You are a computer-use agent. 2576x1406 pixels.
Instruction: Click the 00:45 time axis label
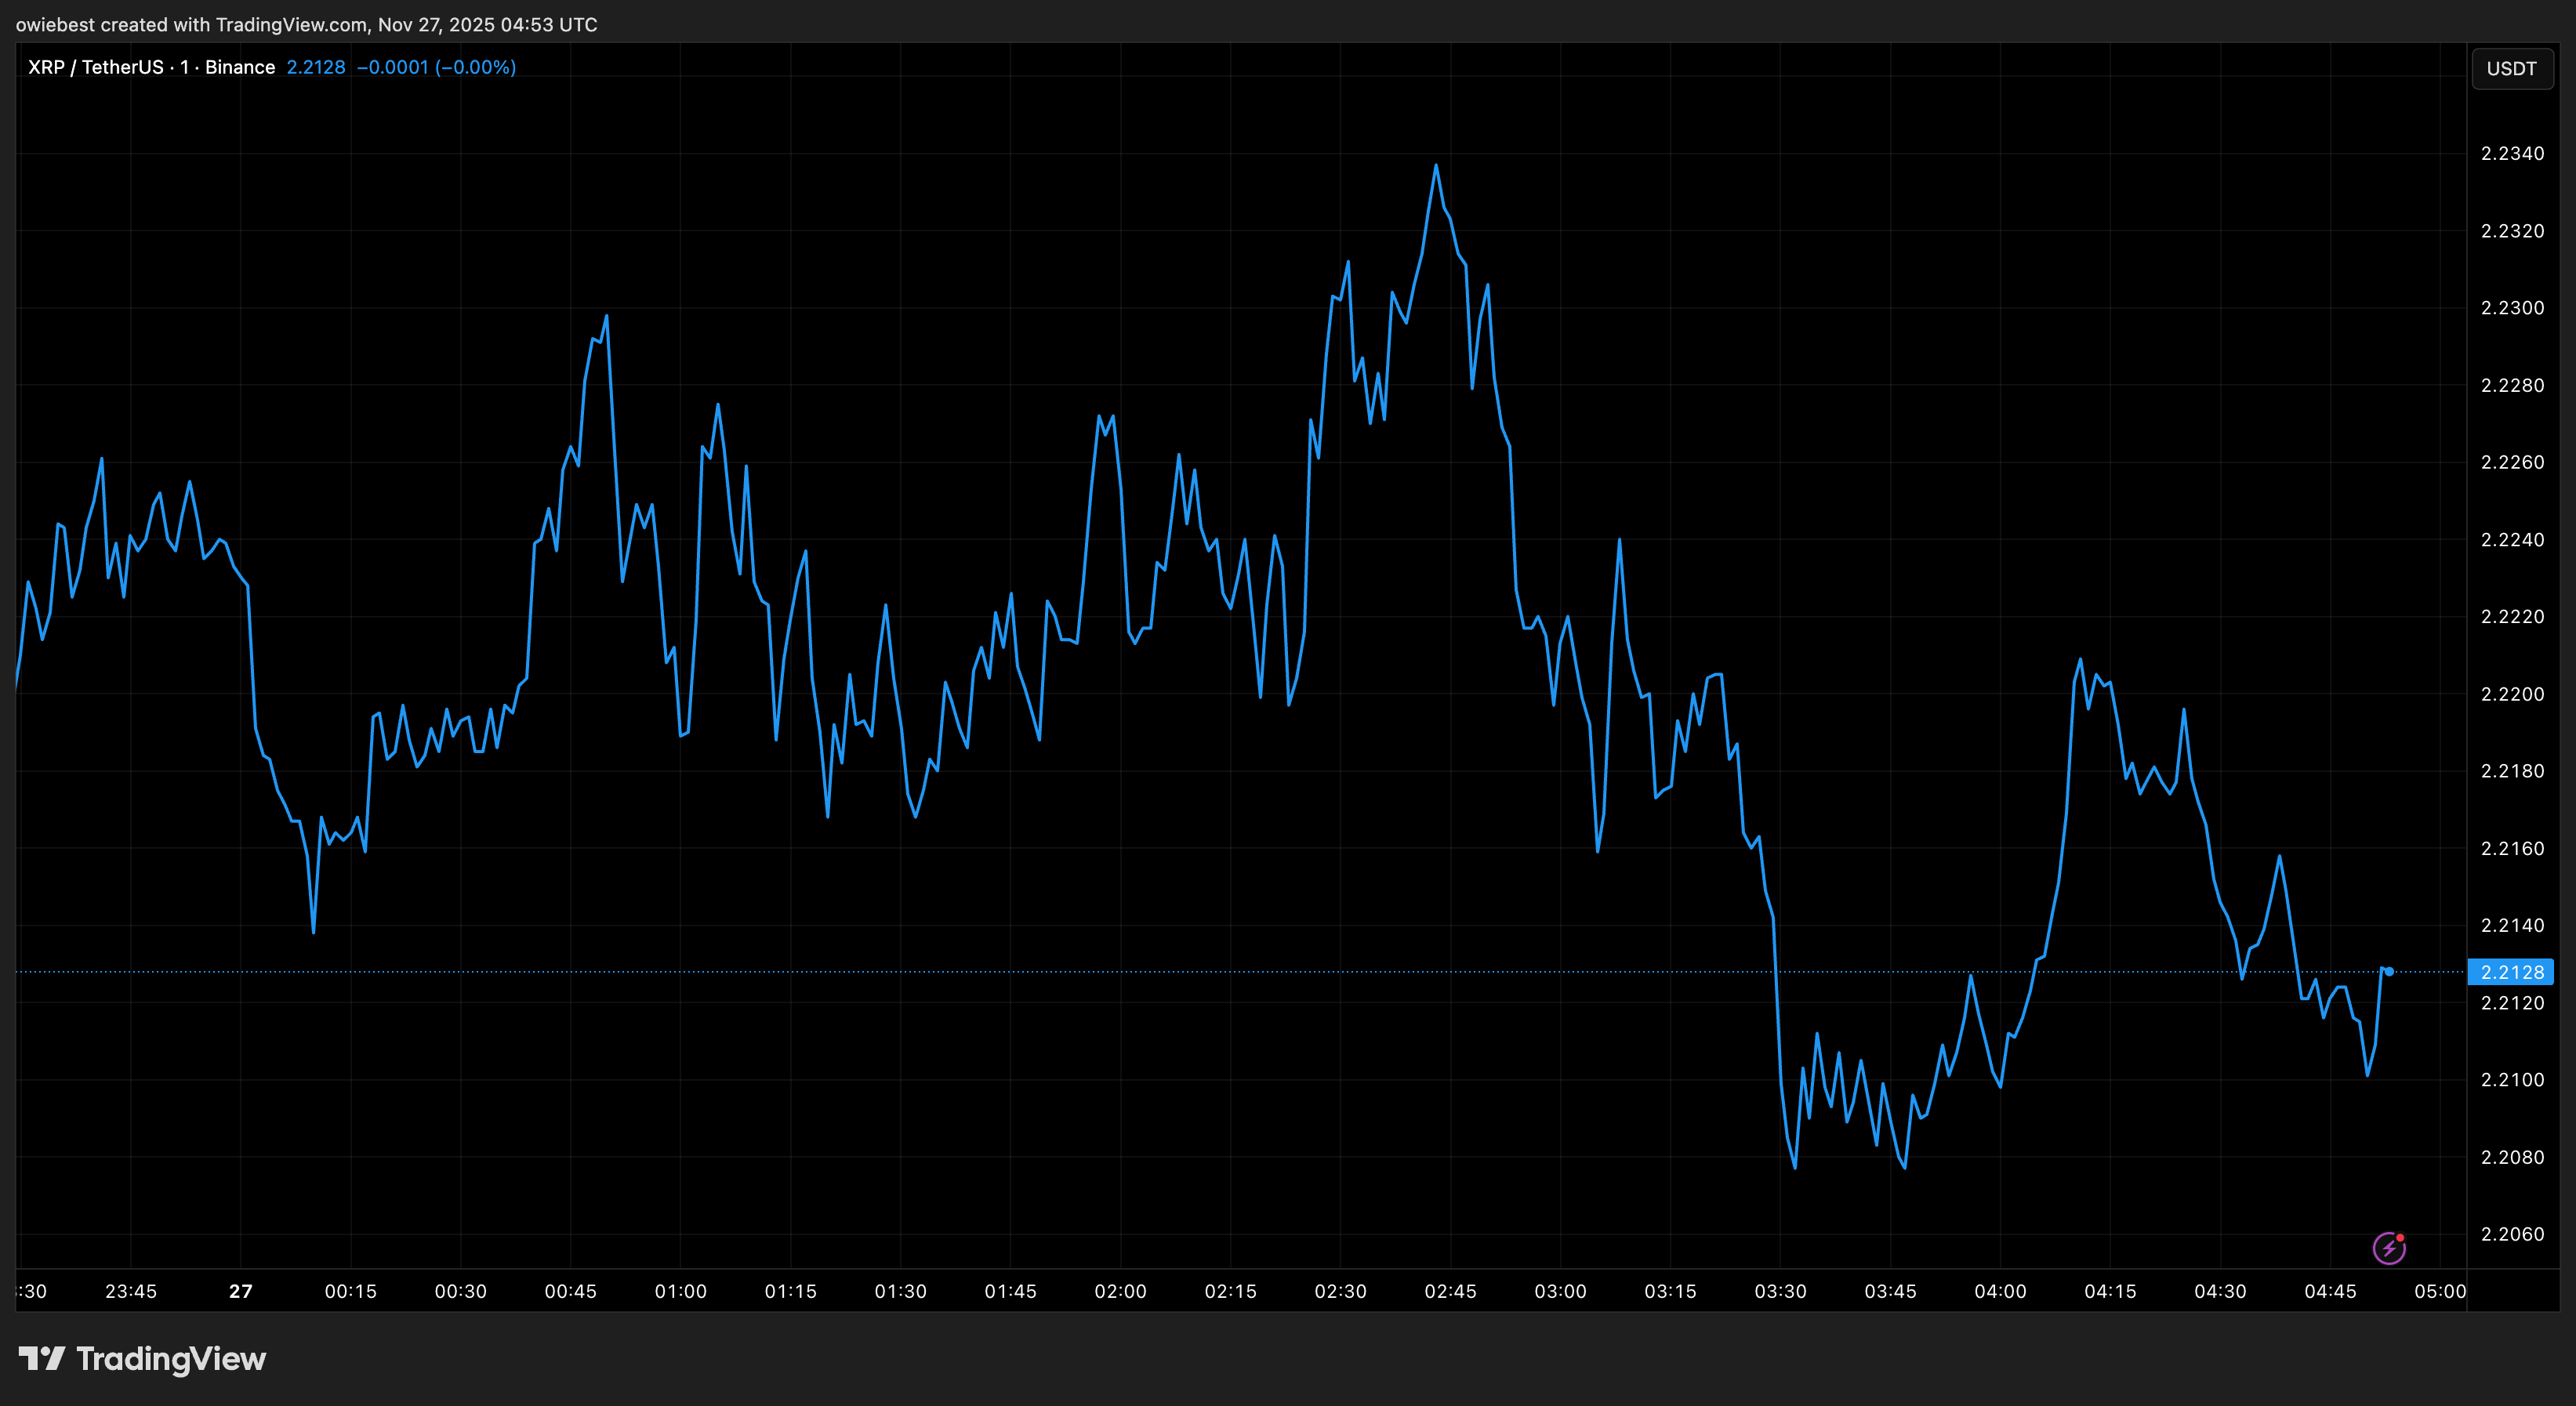pos(570,1291)
